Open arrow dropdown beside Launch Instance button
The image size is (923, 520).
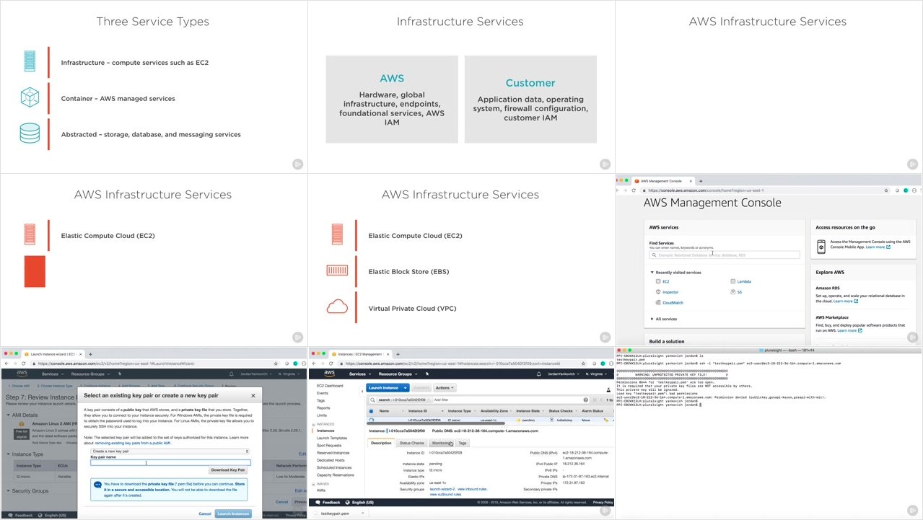pyautogui.click(x=406, y=387)
